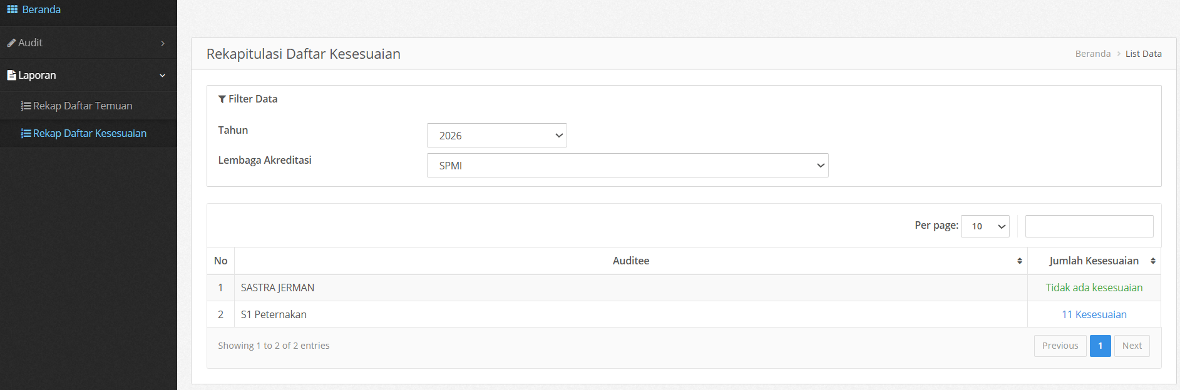Open the 11 Kesesuaian link

(1094, 314)
